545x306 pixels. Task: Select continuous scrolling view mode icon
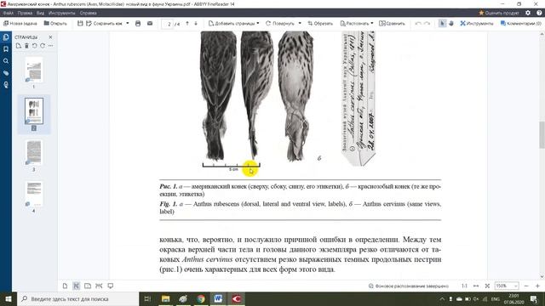coord(76,286)
